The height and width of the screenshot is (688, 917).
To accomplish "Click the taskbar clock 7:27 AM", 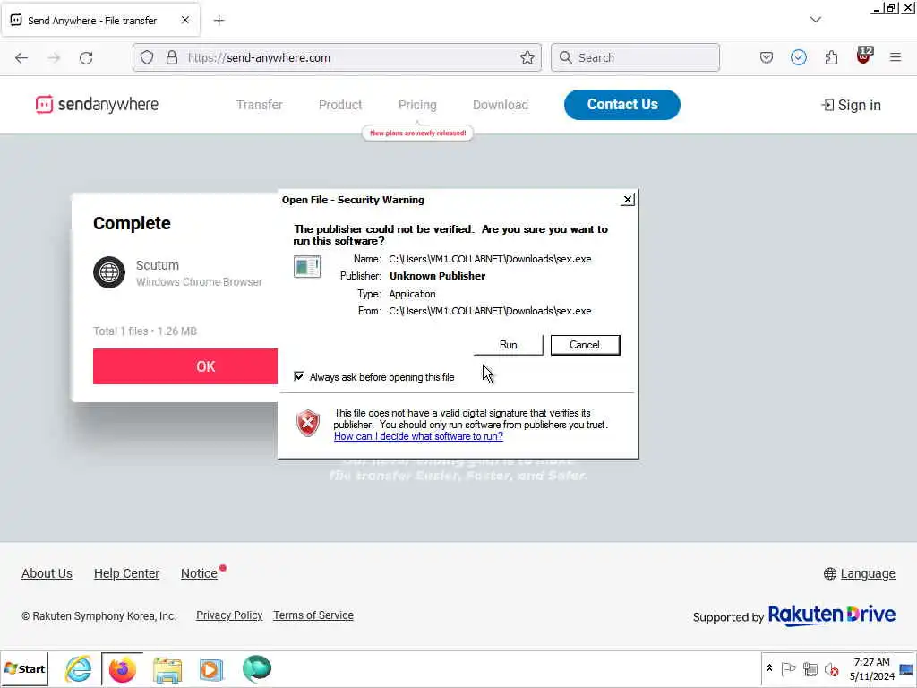I will coord(872,662).
